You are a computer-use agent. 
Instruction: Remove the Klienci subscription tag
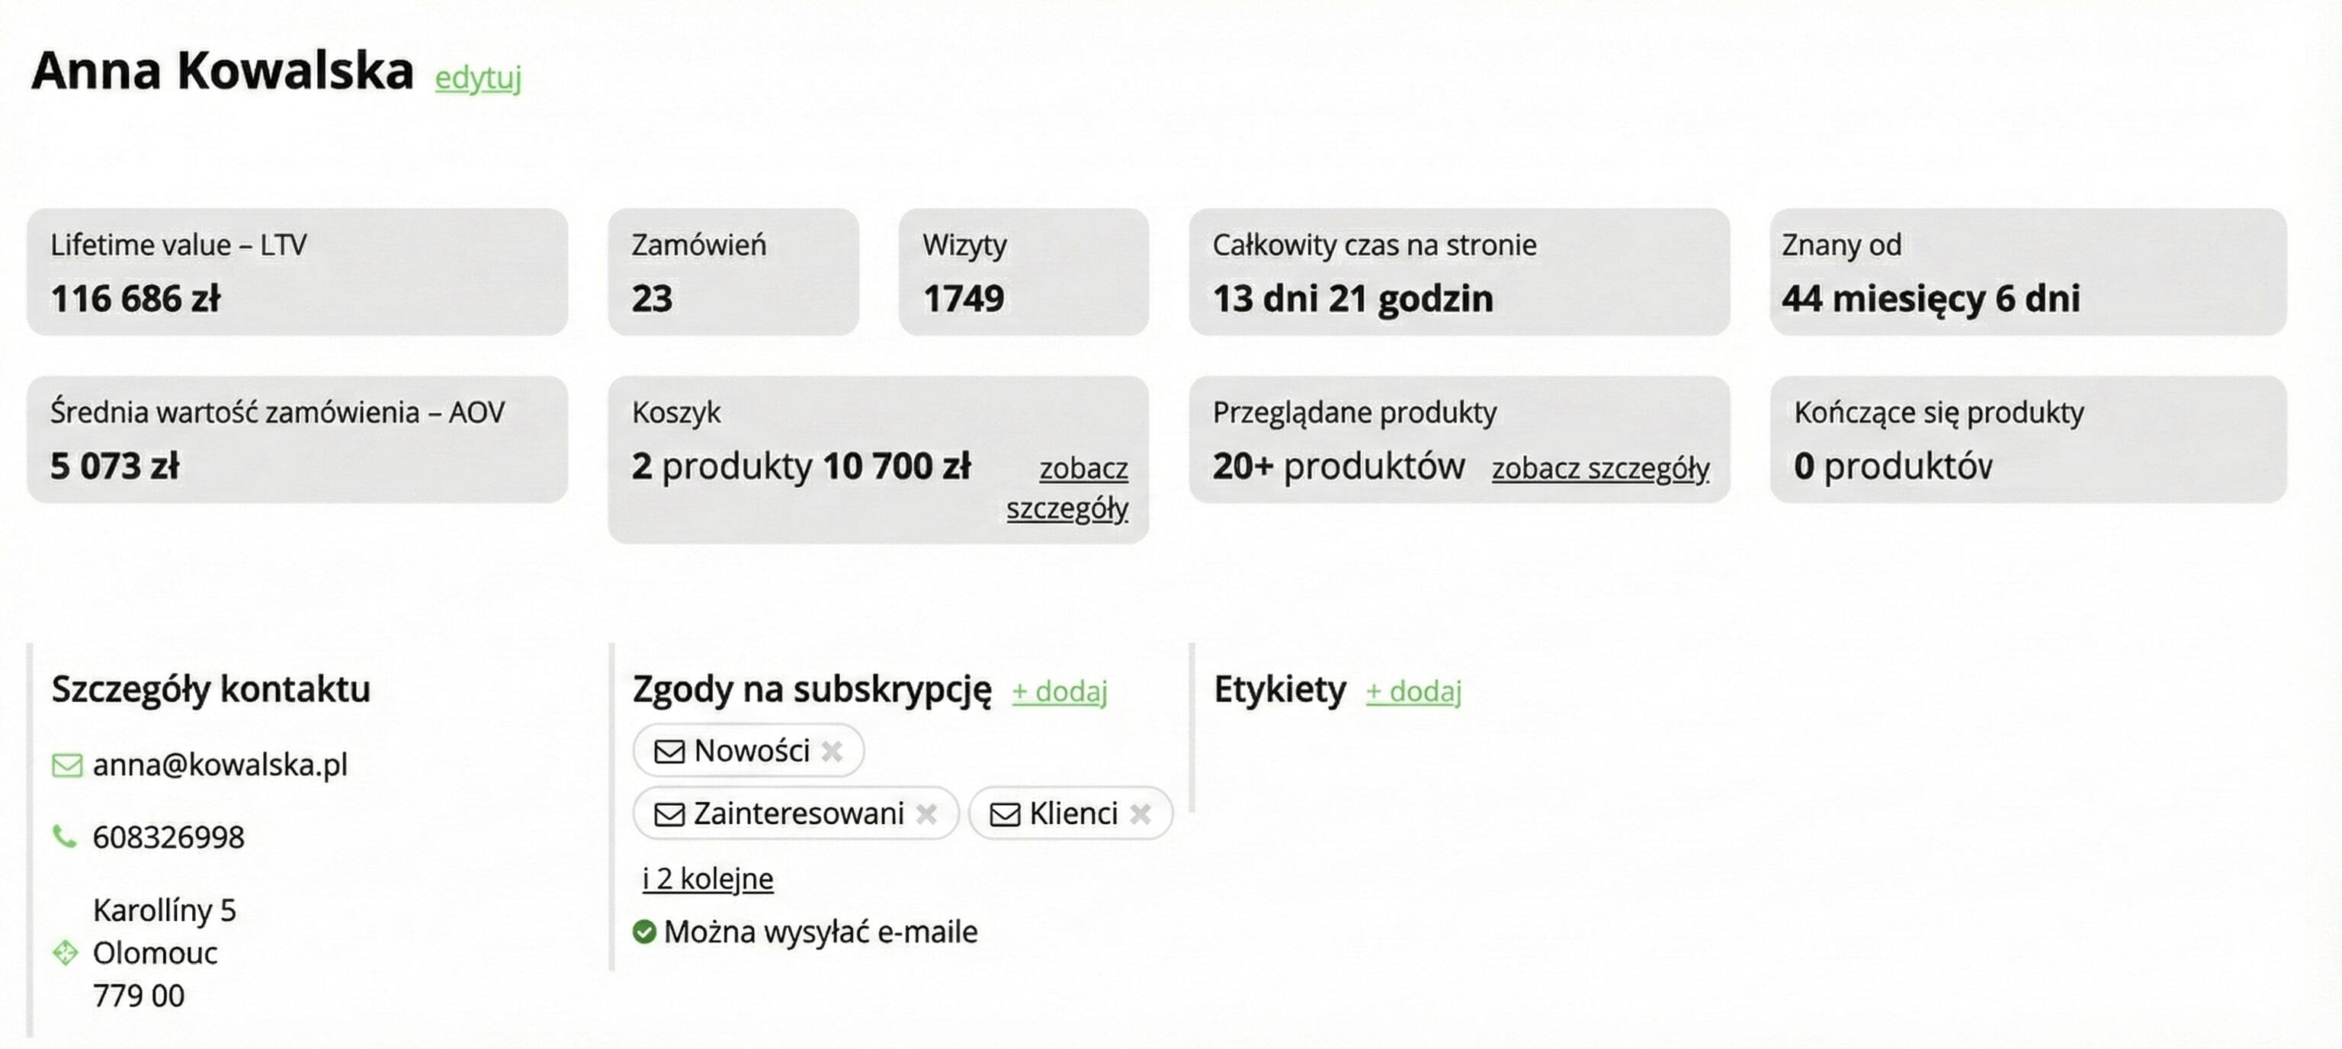click(x=1140, y=813)
